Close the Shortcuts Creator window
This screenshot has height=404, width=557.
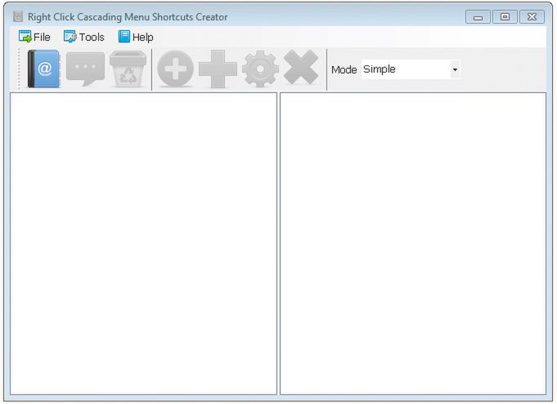(x=532, y=17)
